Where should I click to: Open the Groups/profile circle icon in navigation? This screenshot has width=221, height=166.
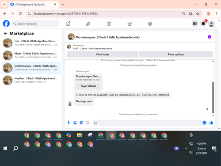(150, 23)
